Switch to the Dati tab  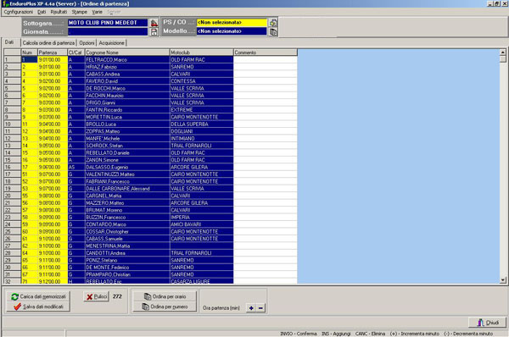pyautogui.click(x=9, y=42)
